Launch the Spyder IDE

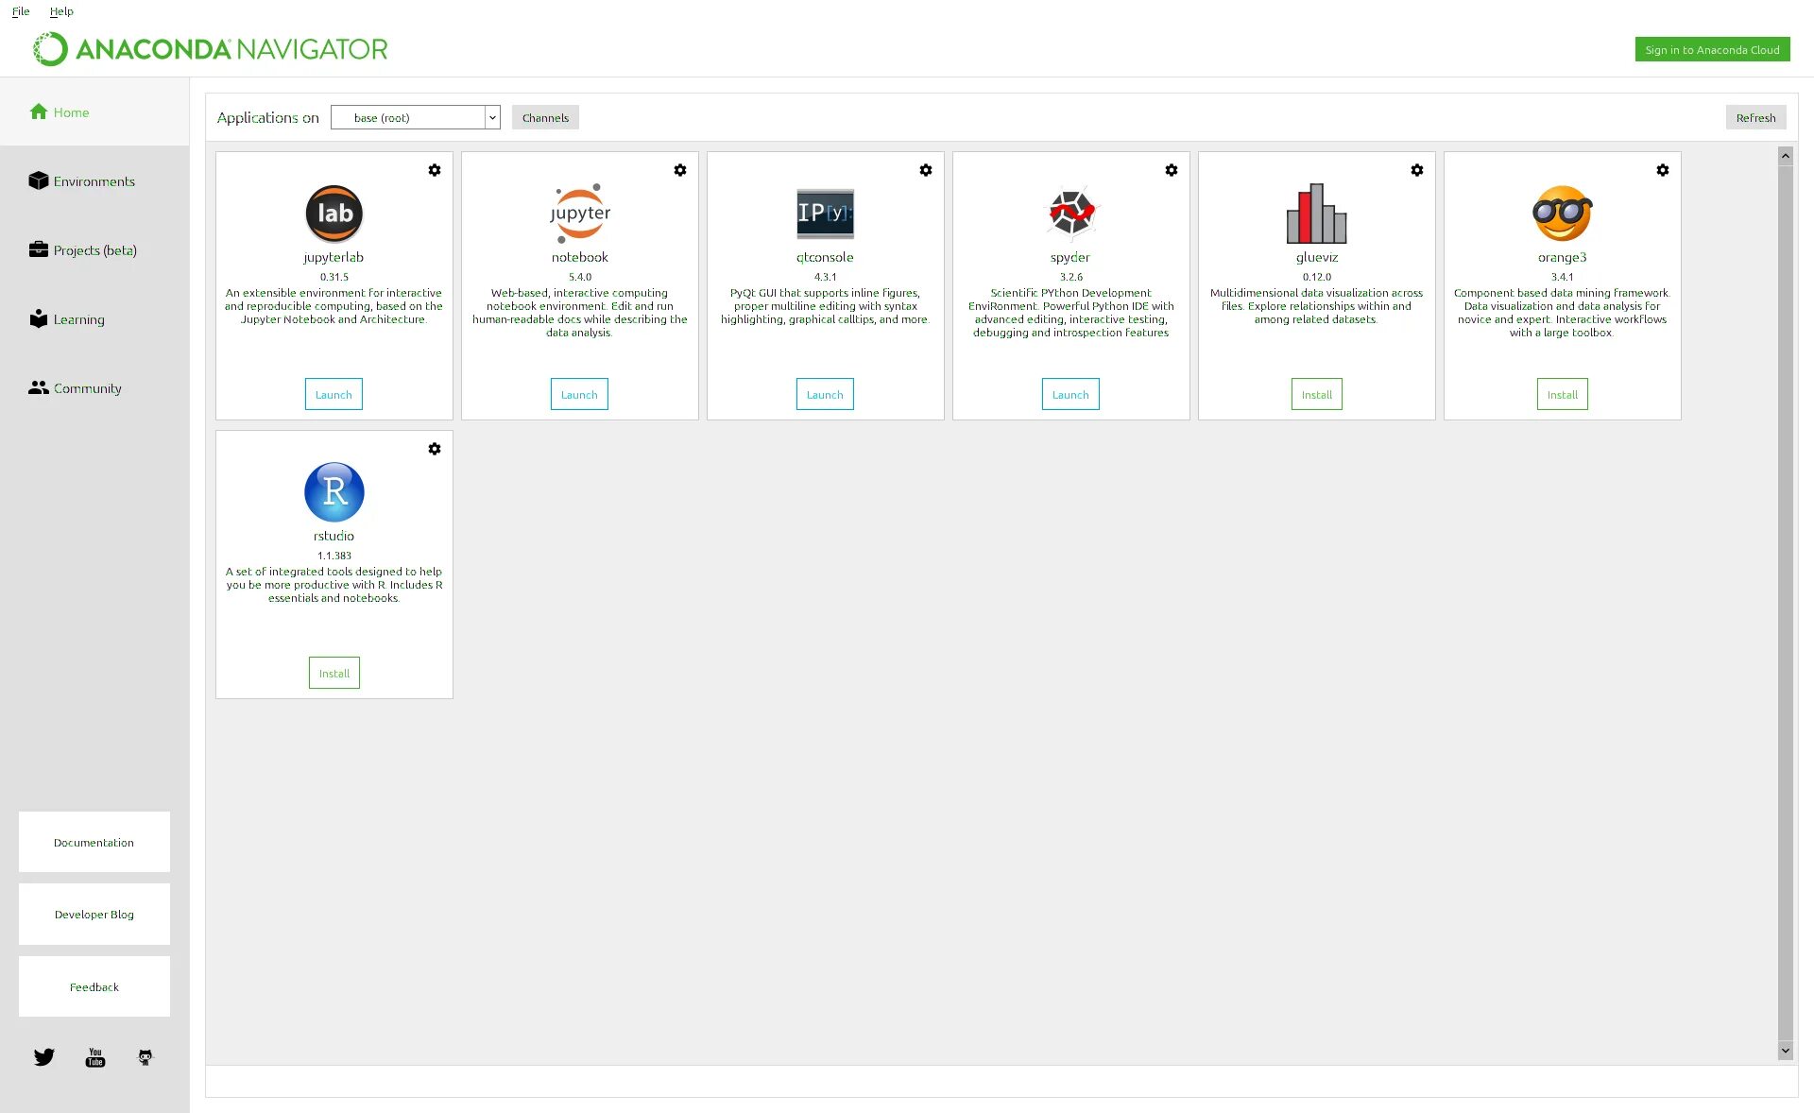(1070, 393)
